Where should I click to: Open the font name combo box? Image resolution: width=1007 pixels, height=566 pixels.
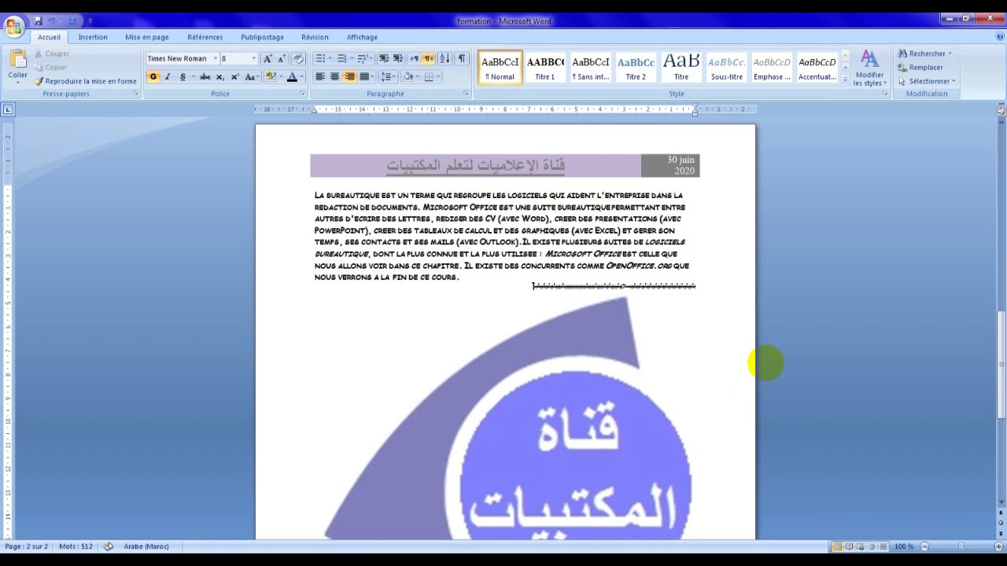(x=182, y=58)
